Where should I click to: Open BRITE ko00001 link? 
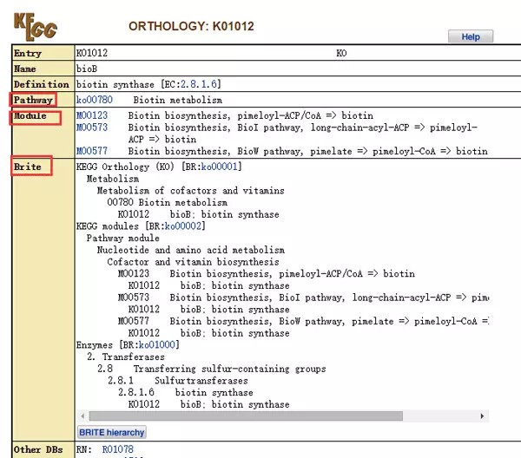click(220, 167)
